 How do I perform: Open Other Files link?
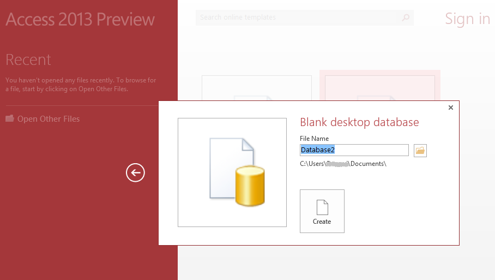point(43,119)
